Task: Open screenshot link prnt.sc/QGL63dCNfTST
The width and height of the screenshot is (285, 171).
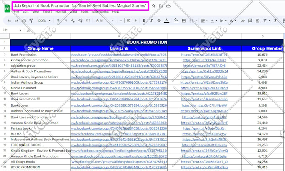Action: pos(204,55)
